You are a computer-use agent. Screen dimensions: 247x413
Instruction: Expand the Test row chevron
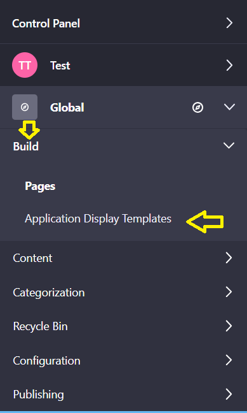[x=229, y=65]
